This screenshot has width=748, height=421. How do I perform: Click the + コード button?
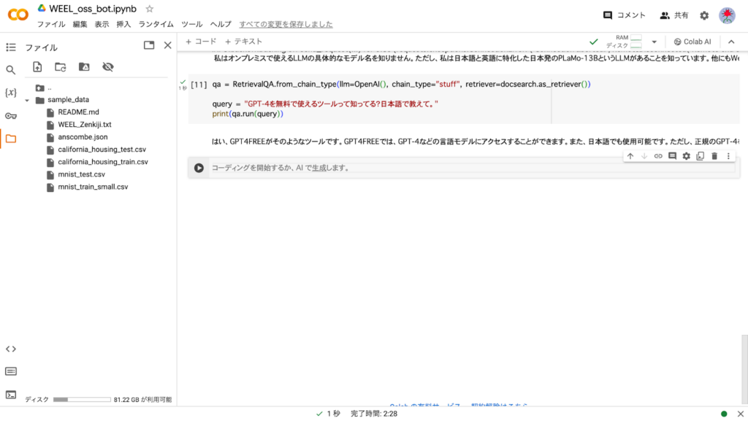coord(201,42)
